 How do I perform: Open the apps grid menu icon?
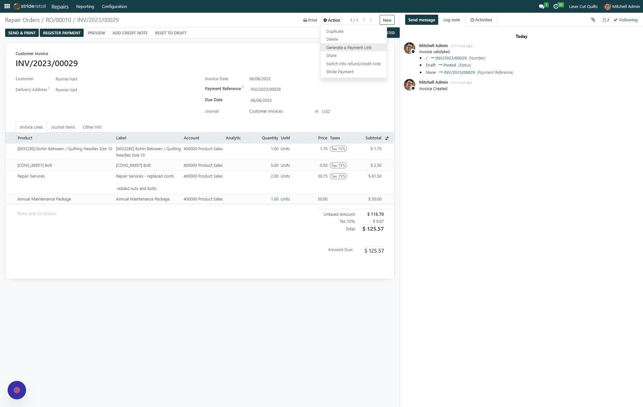point(7,6)
